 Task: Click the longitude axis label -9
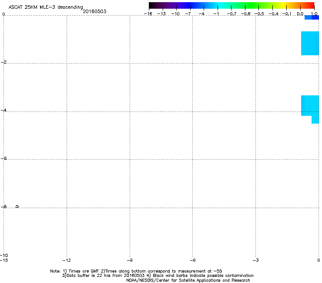coord(130,260)
